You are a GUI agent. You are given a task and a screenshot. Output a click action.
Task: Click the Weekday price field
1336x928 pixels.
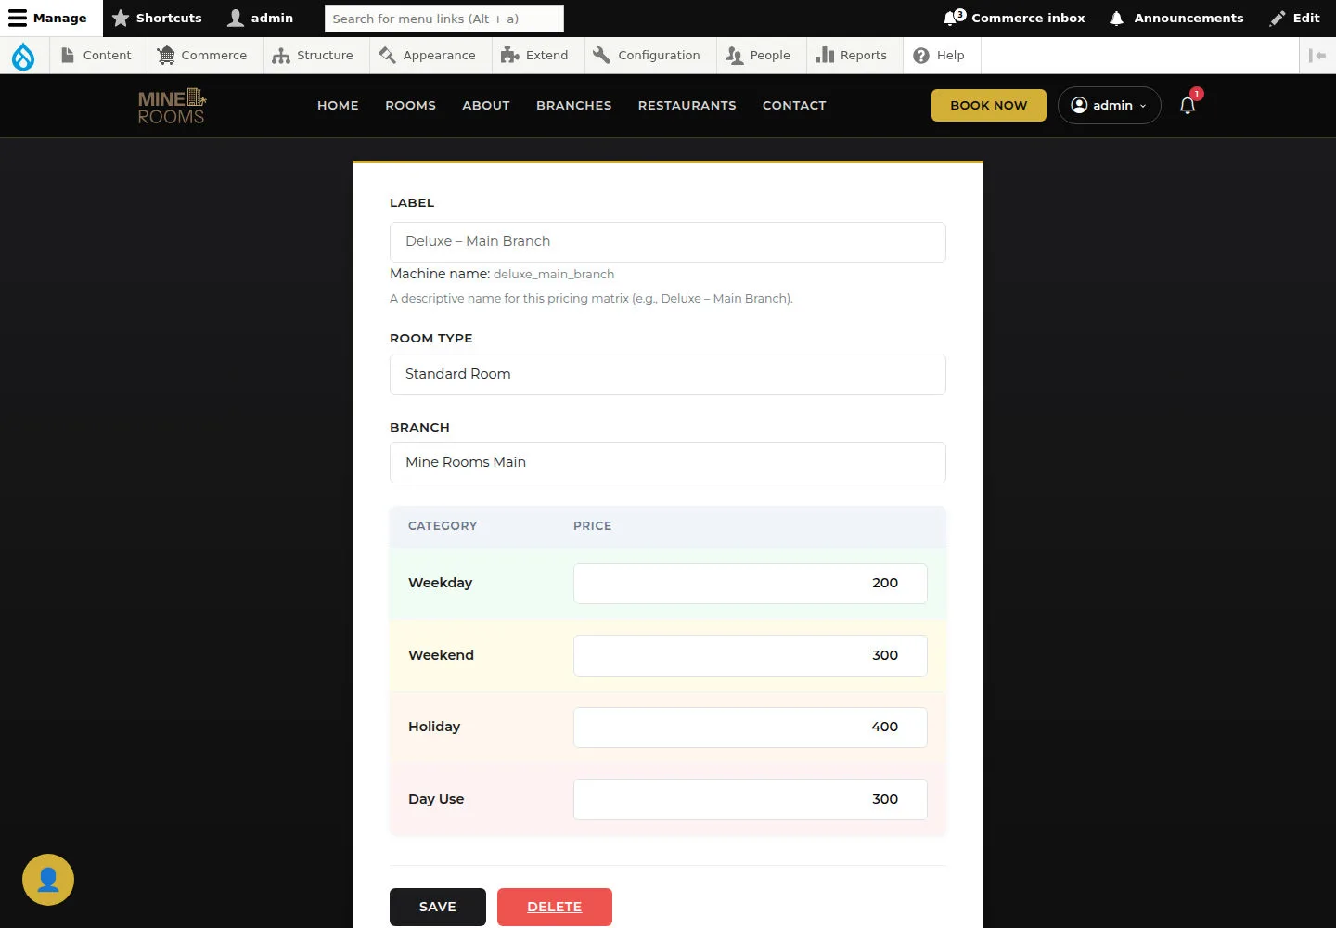click(x=751, y=584)
